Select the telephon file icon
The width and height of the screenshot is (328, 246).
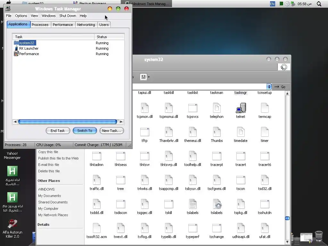[217, 108]
